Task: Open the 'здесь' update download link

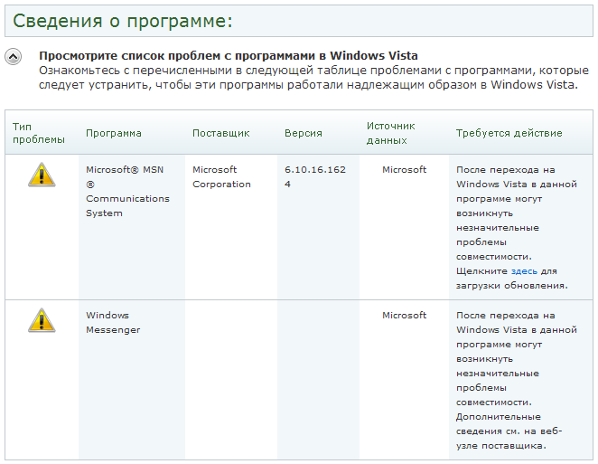Action: pyautogui.click(x=524, y=271)
